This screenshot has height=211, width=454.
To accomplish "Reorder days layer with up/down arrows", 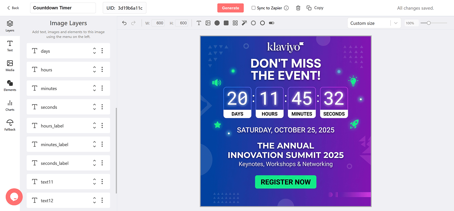I will tap(94, 51).
